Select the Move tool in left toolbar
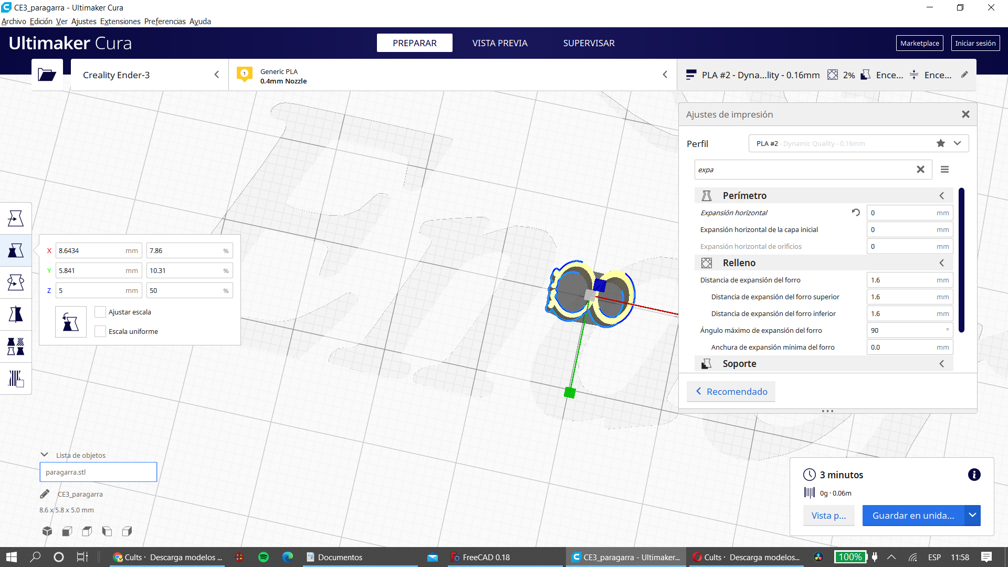Image resolution: width=1008 pixels, height=567 pixels. [16, 218]
